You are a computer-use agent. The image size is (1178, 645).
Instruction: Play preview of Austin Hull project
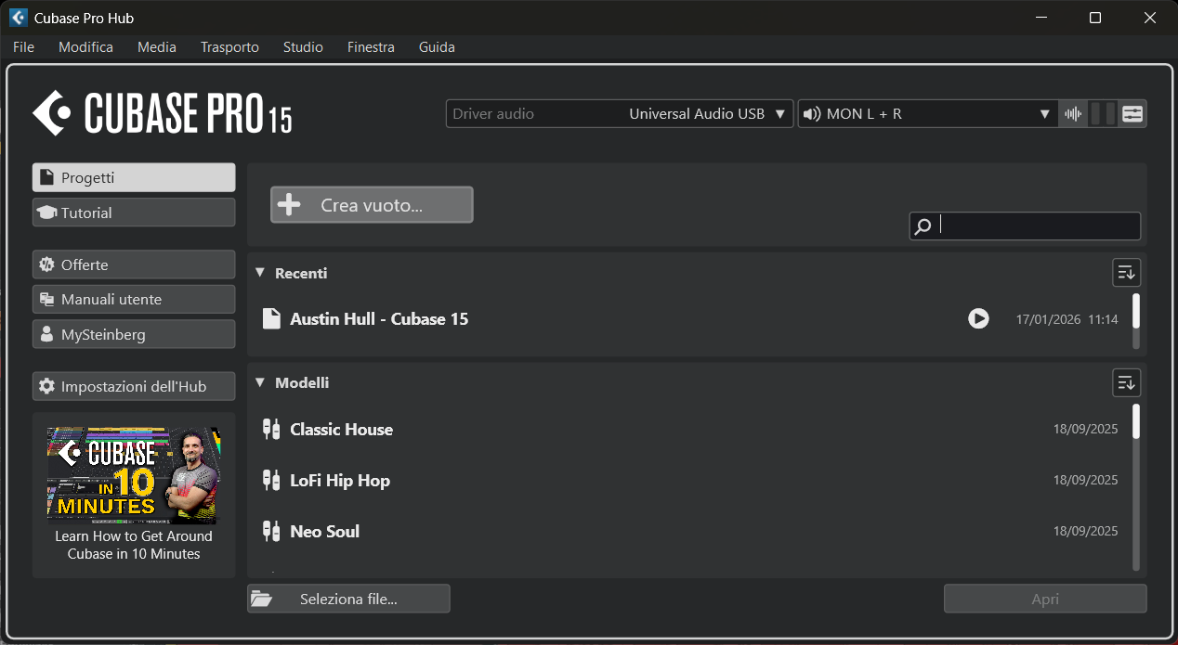pos(977,318)
